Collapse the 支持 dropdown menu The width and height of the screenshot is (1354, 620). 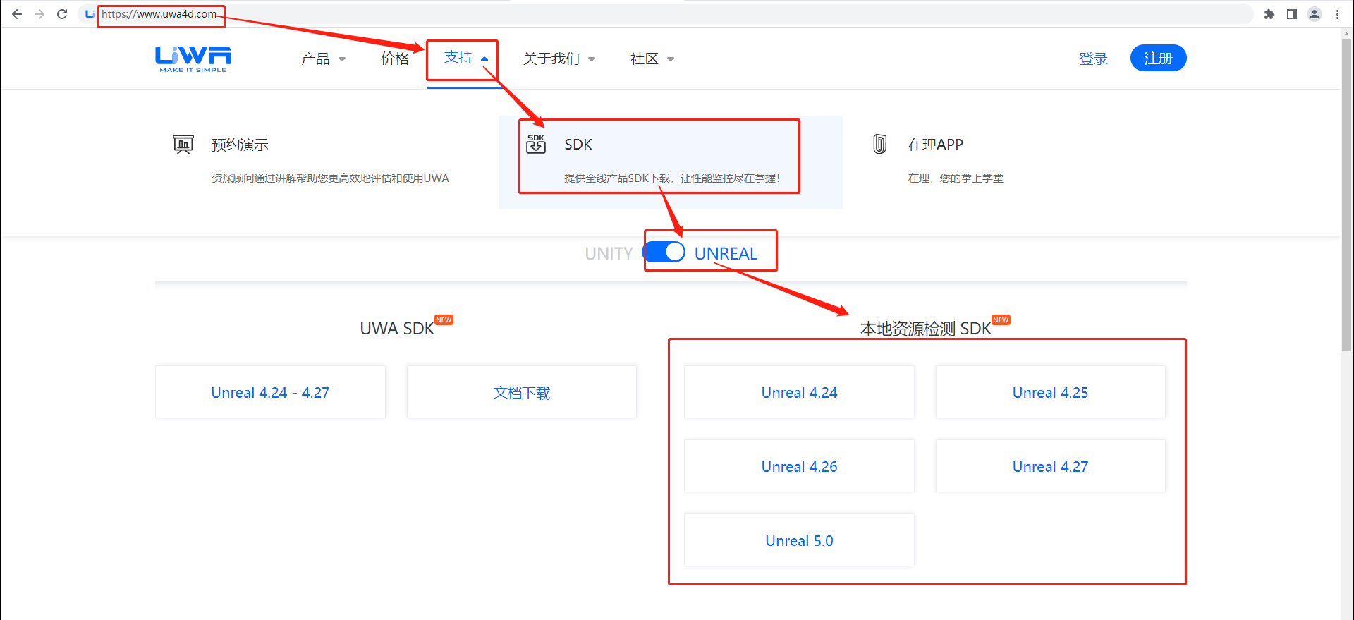(466, 58)
